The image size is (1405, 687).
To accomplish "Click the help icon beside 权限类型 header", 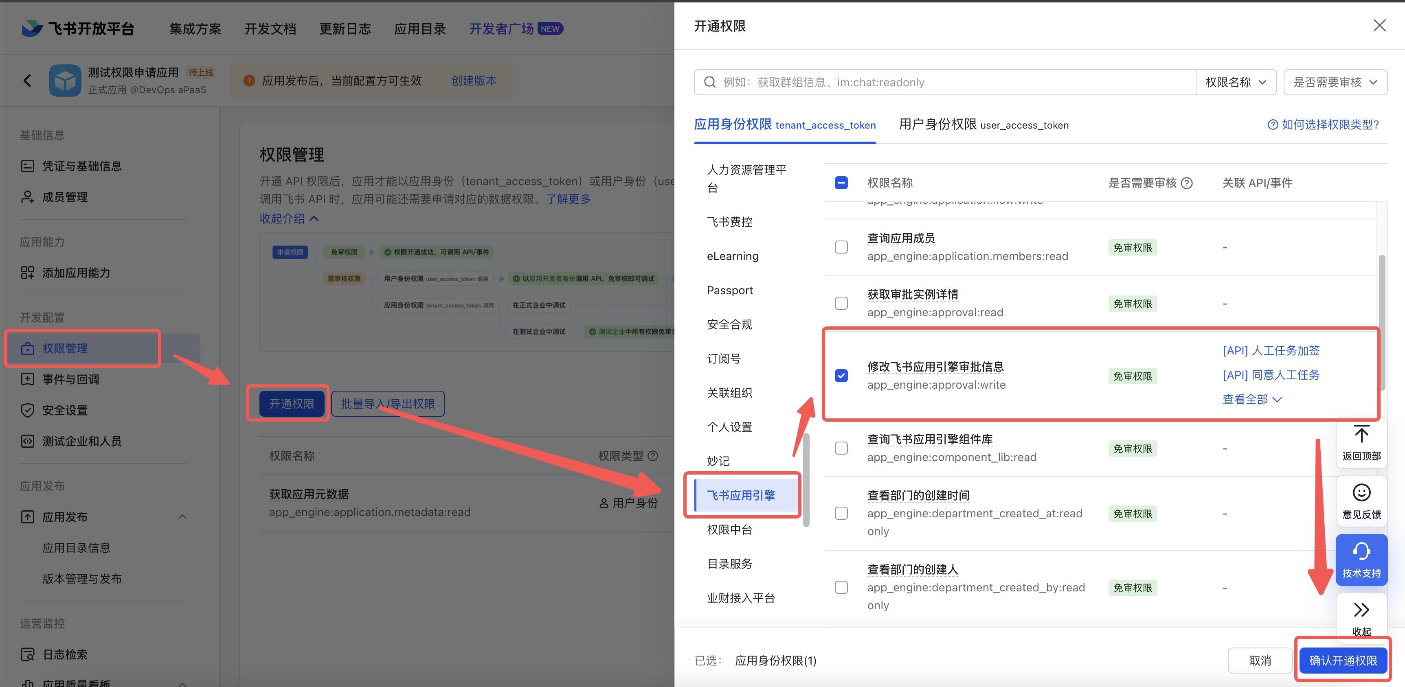I will 652,456.
